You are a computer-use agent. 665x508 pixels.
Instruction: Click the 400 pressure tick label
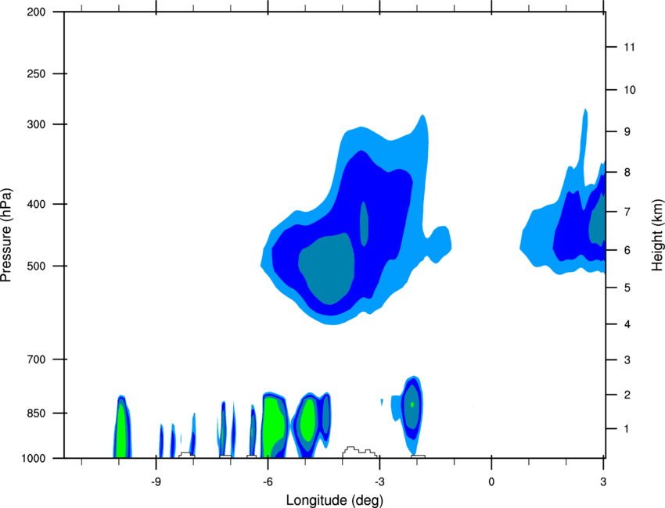[x=36, y=204]
